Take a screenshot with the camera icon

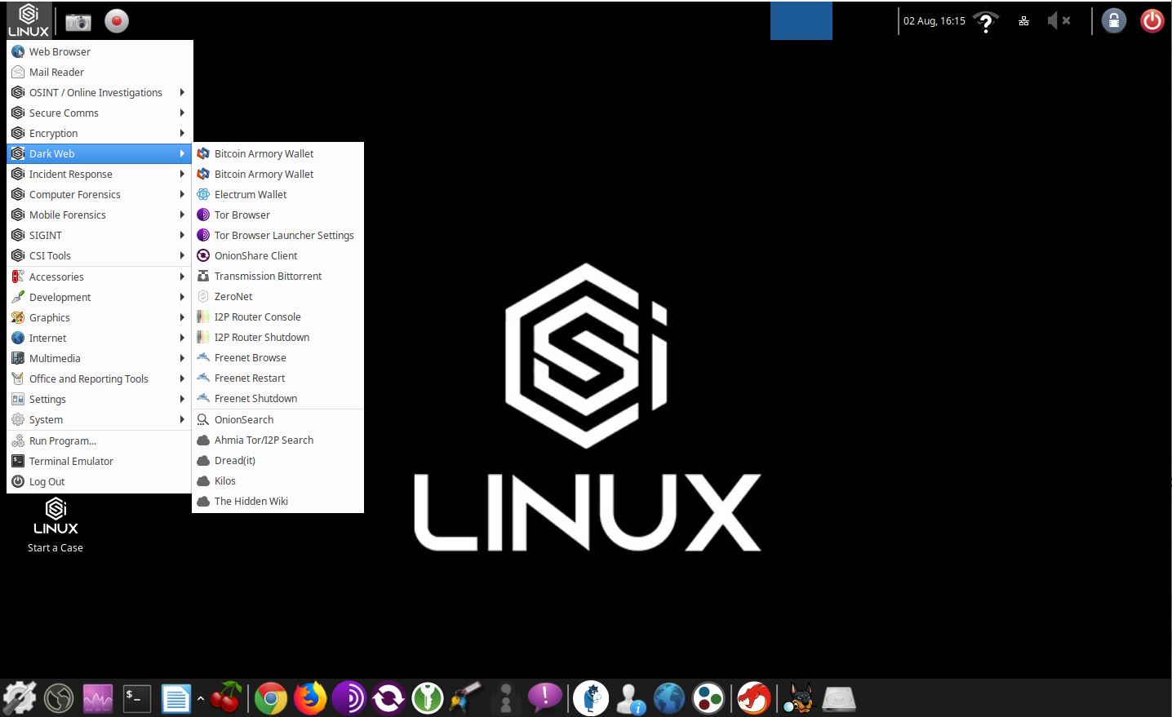pos(78,21)
